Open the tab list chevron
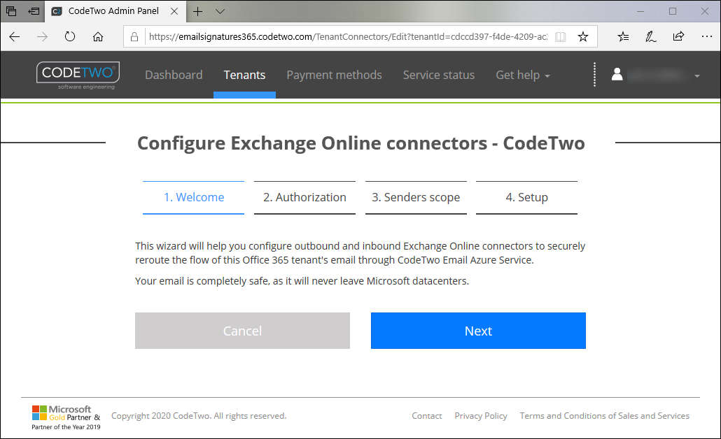Screen dimensions: 721x439 [x=220, y=11]
